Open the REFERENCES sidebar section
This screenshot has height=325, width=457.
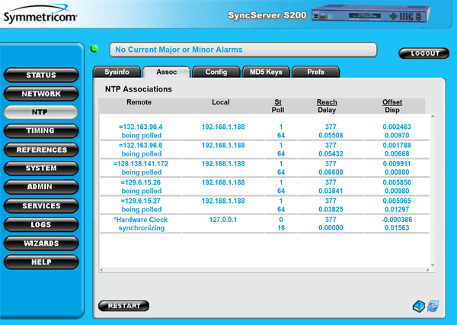pyautogui.click(x=41, y=150)
